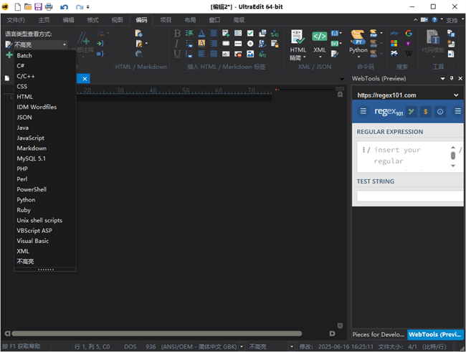Pin the WebTools panel
Image resolution: width=466 pixels, height=352 pixels.
click(450, 78)
